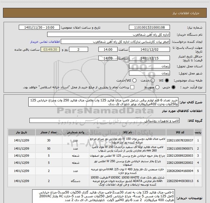Click the section title 'اطلاعات کالاهای مورد نیاز'
Image resolution: width=210 pixels, height=203 pixels.
(182, 111)
